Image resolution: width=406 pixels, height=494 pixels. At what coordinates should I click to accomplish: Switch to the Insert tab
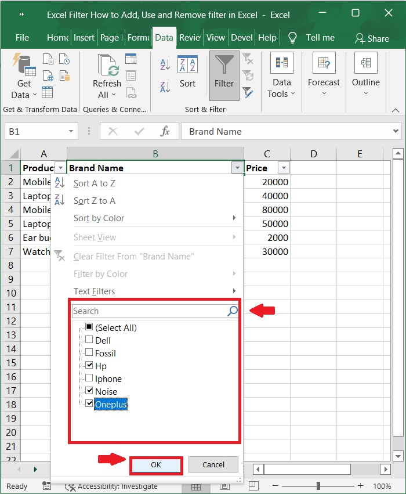[x=84, y=38]
